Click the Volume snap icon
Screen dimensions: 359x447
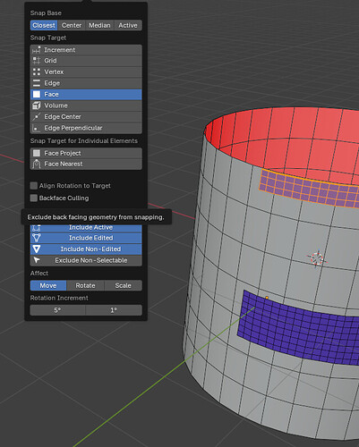click(37, 105)
